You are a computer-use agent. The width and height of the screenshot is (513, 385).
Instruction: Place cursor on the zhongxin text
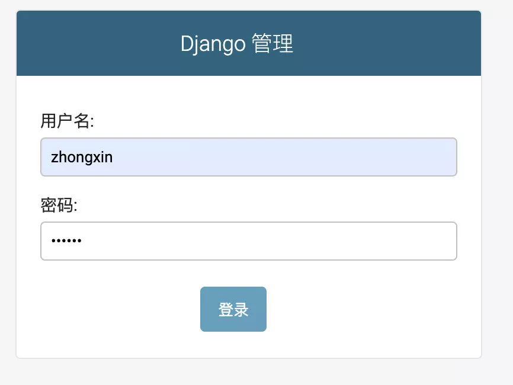coord(82,158)
